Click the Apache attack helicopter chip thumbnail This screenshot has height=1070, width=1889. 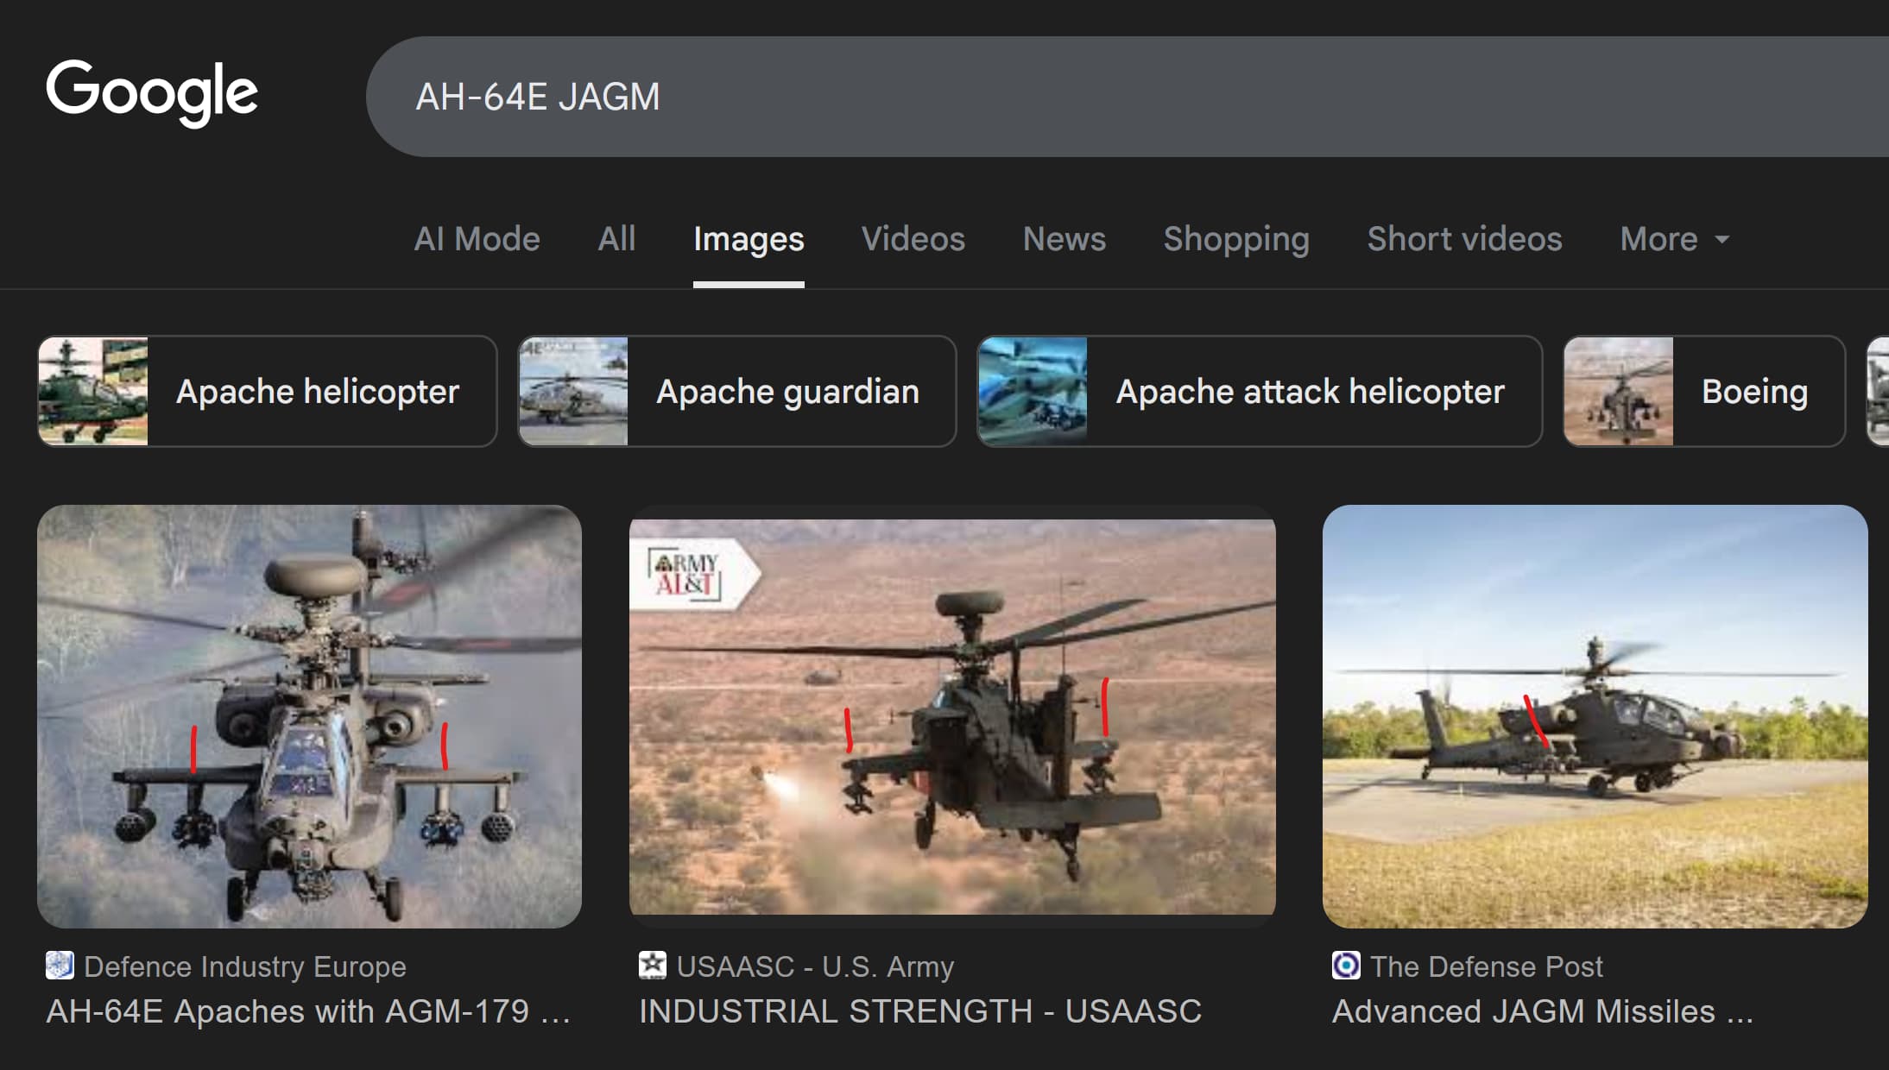point(1033,392)
